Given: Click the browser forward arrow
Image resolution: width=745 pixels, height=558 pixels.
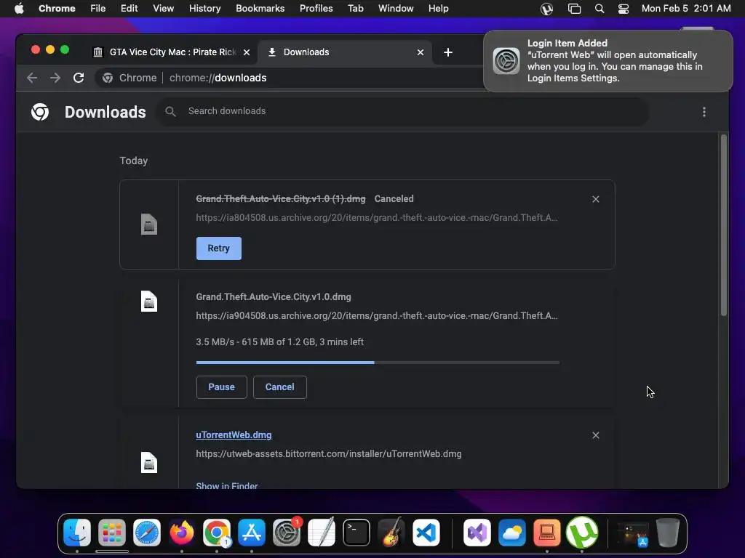Looking at the screenshot, I should coord(55,78).
